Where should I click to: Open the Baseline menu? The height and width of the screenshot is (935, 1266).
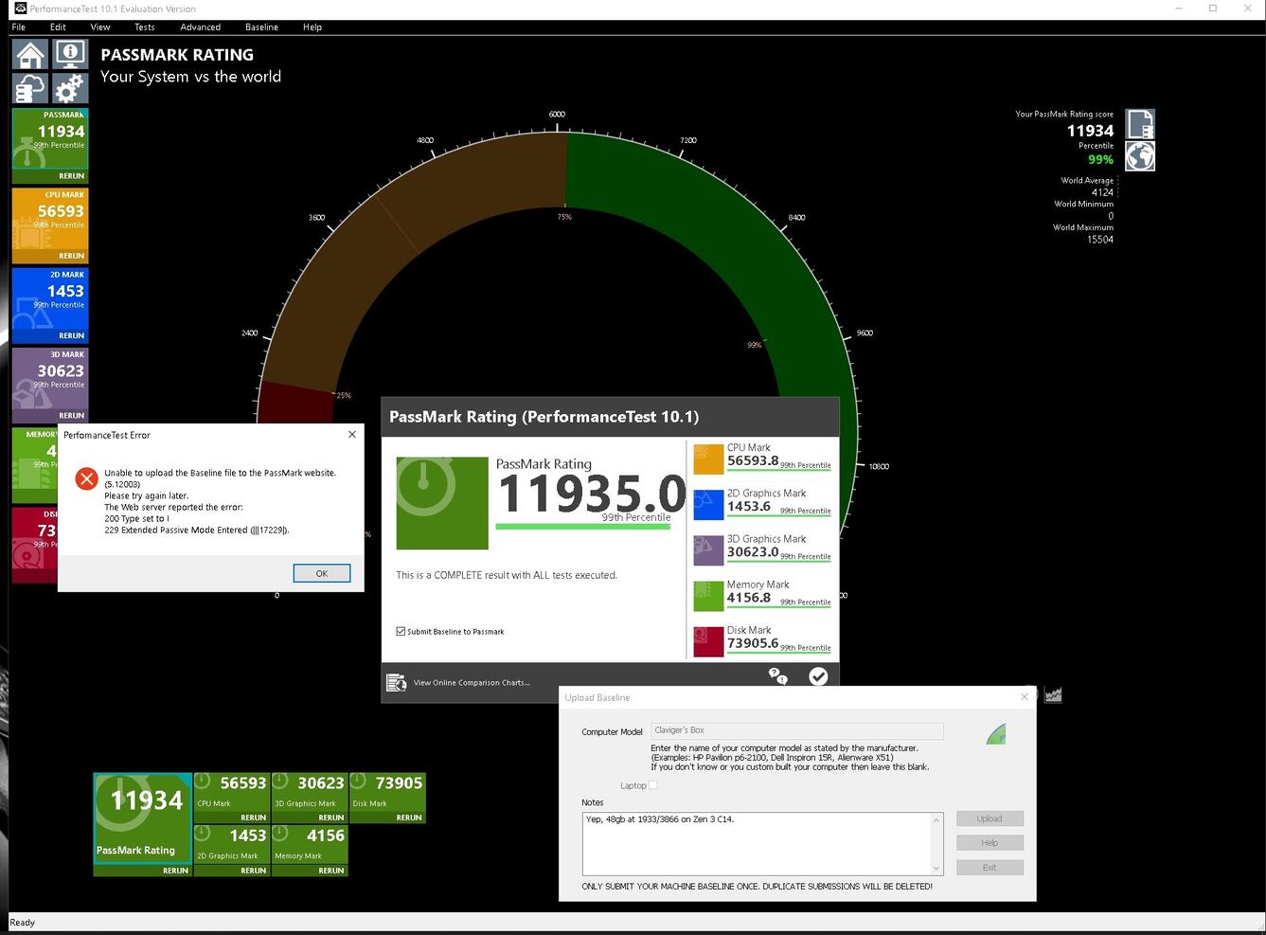coord(261,27)
